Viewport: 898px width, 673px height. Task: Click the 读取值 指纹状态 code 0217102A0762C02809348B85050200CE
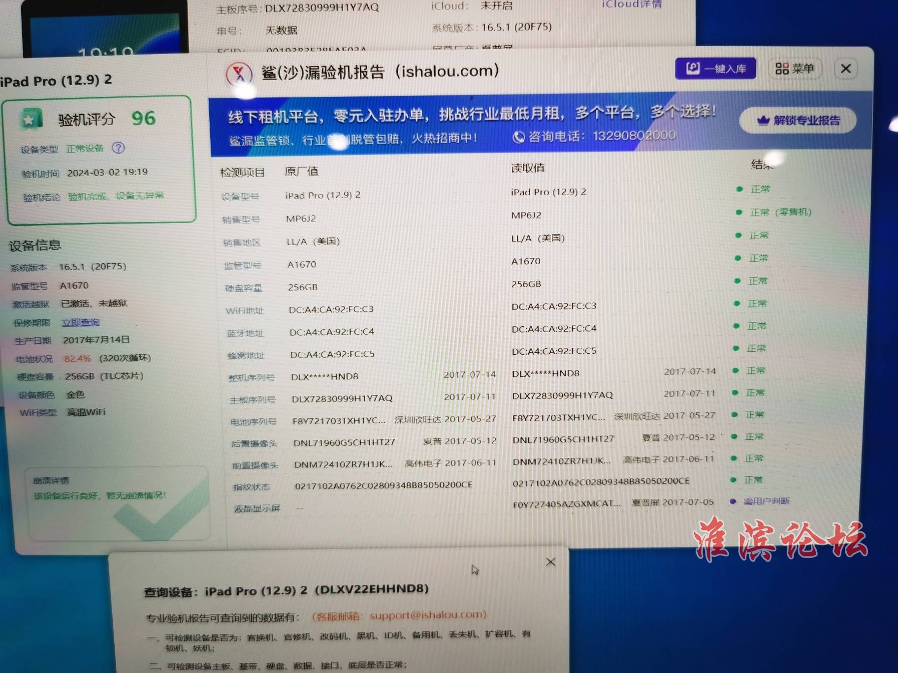[601, 482]
